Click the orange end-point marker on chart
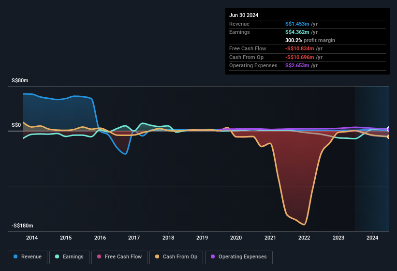Viewport: 397px width, 271px height. click(388, 137)
